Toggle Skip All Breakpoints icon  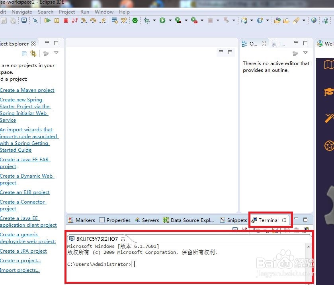(35, 20)
